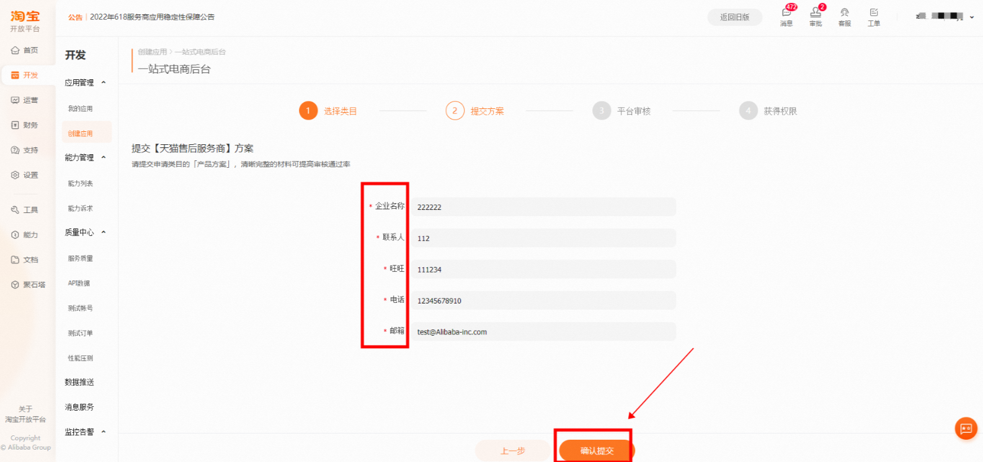Collapse the 应用管理 menu group
Image resolution: width=983 pixels, height=462 pixels.
(104, 82)
